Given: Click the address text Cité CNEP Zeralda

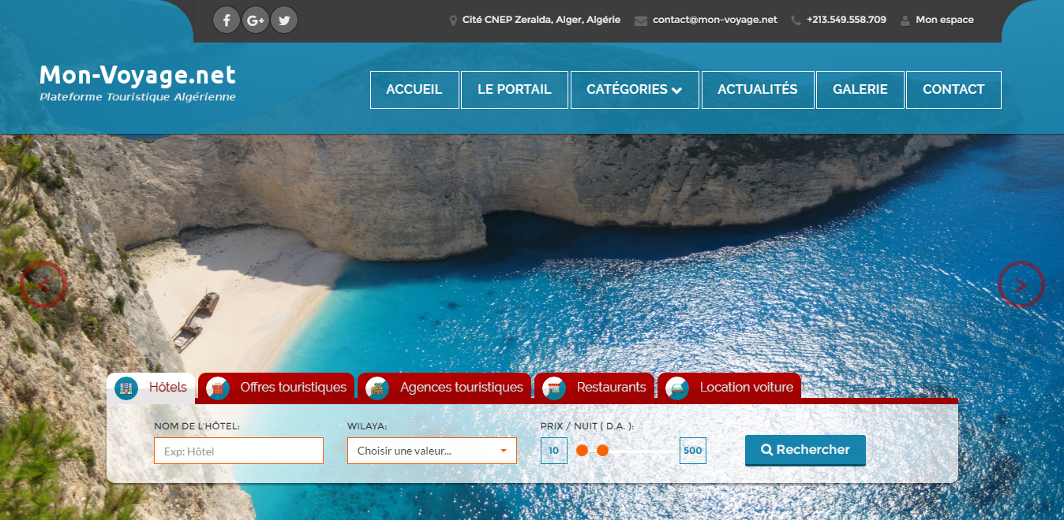Looking at the screenshot, I should click(541, 20).
